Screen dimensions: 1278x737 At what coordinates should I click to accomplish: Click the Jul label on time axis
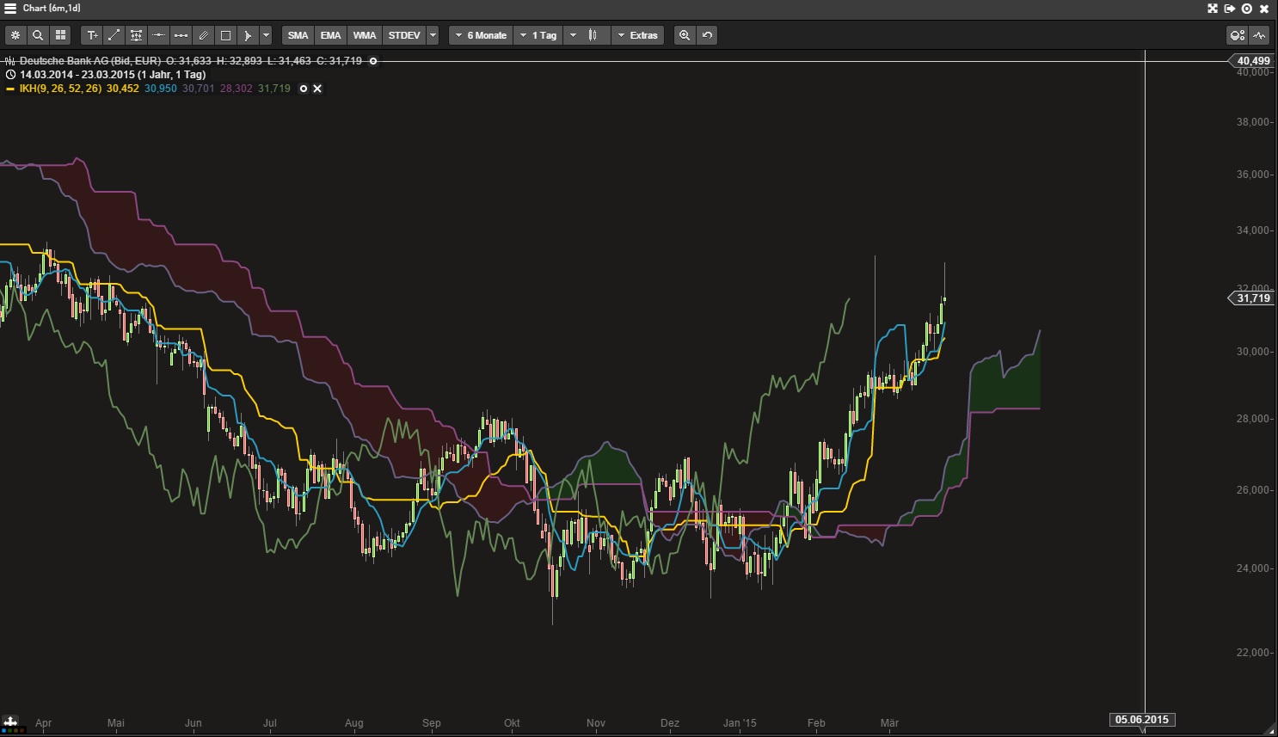click(x=270, y=723)
